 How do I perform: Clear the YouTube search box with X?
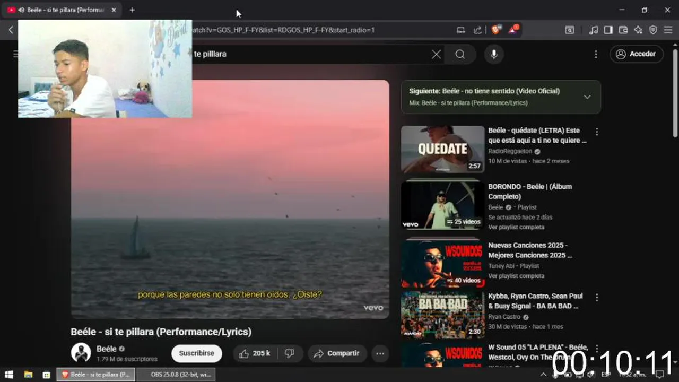(x=436, y=54)
